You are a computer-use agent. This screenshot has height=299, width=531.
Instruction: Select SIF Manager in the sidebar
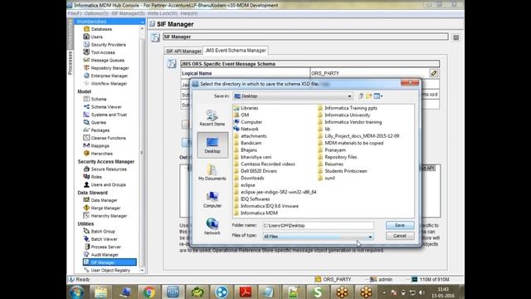pos(110,262)
